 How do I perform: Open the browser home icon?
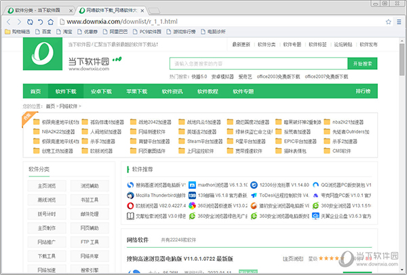(x=51, y=22)
